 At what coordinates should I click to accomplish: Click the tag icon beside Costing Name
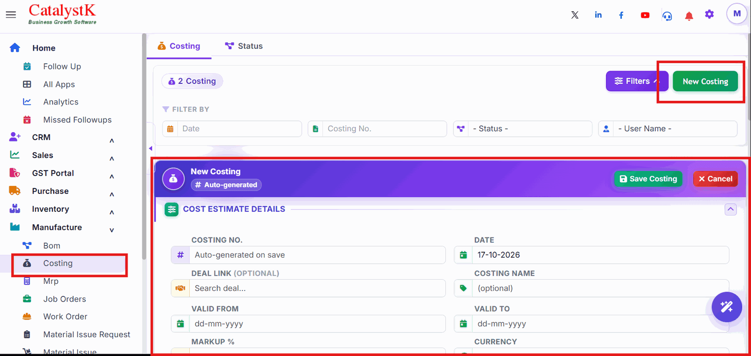coord(463,288)
